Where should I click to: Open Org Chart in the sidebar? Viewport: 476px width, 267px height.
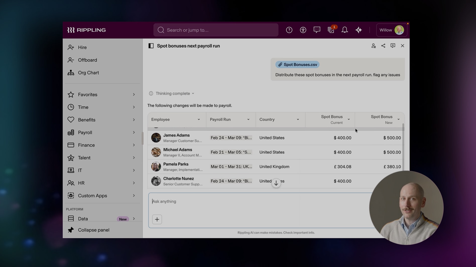click(x=102, y=73)
